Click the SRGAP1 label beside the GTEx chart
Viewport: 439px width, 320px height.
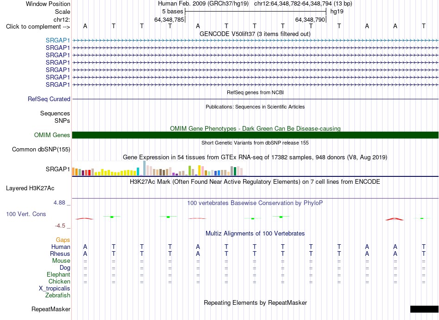58,169
